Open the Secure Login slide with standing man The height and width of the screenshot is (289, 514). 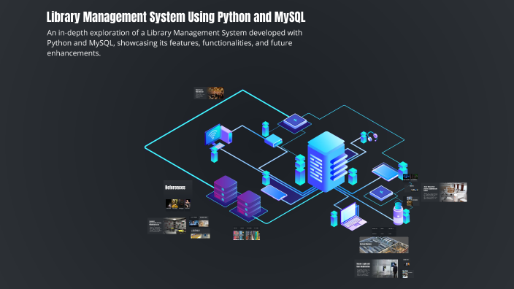pyautogui.click(x=376, y=269)
